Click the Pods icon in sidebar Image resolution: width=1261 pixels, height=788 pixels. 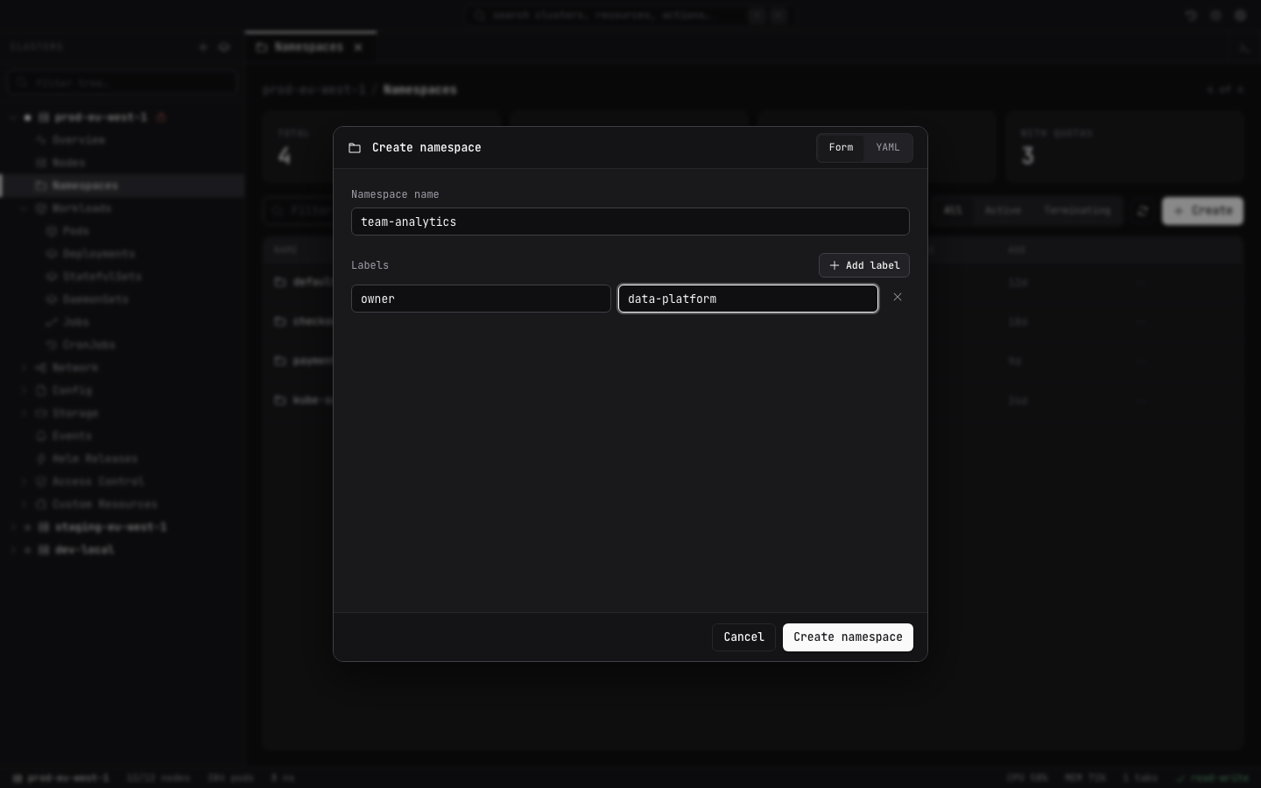click(x=51, y=231)
